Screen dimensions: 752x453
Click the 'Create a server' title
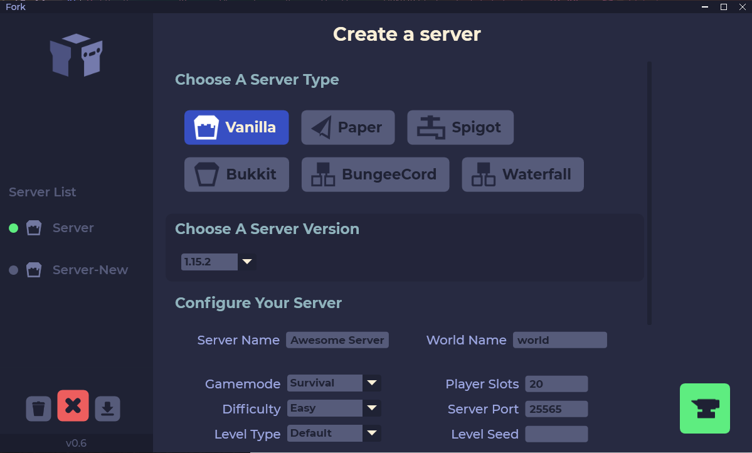coord(406,34)
